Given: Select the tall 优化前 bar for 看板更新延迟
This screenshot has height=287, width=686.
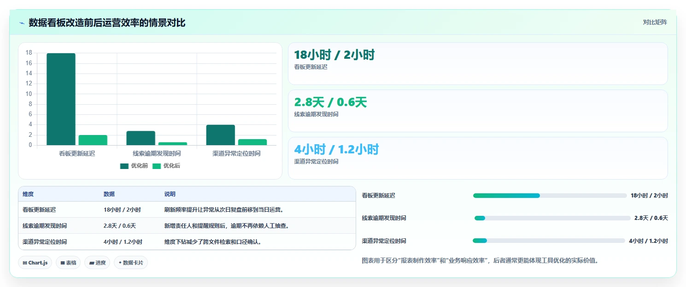Looking at the screenshot, I should (x=61, y=99).
